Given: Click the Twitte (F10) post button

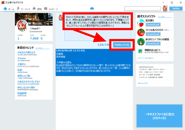Looking at the screenshot, I should point(122,45).
